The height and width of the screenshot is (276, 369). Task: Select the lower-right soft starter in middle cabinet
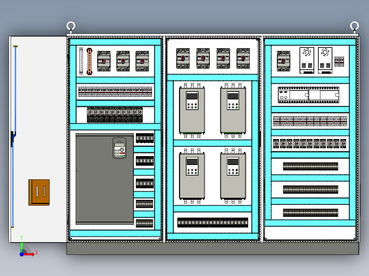pyautogui.click(x=233, y=176)
